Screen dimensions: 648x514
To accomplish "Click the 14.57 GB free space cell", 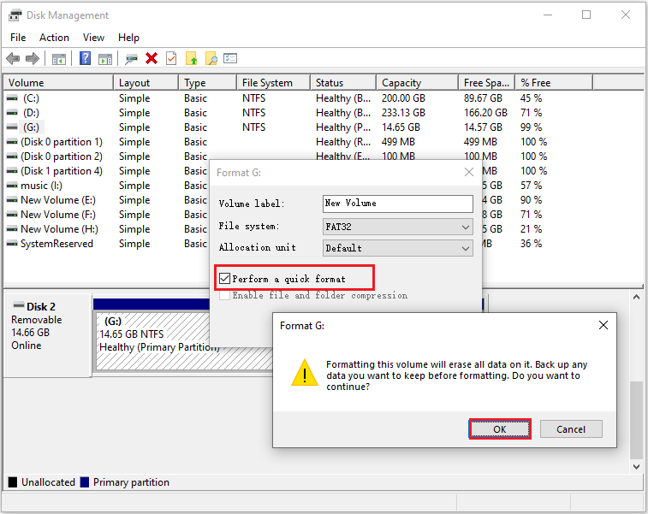I will (x=483, y=127).
